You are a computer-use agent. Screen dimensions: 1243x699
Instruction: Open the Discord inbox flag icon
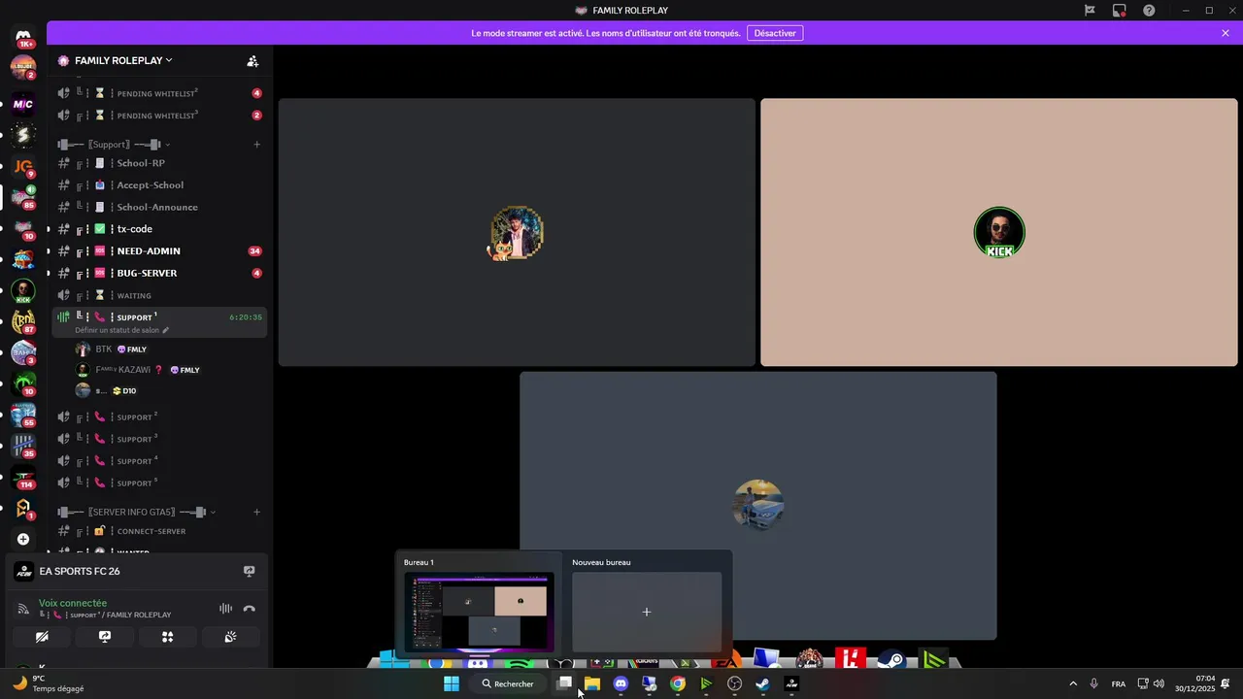1090,11
